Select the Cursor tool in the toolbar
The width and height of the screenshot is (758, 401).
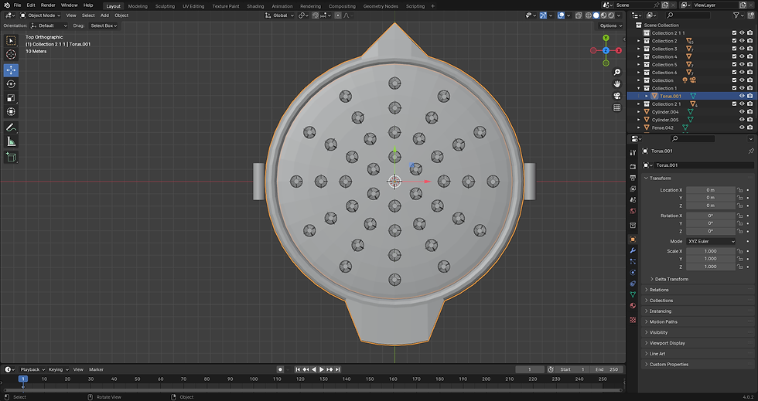click(x=11, y=54)
